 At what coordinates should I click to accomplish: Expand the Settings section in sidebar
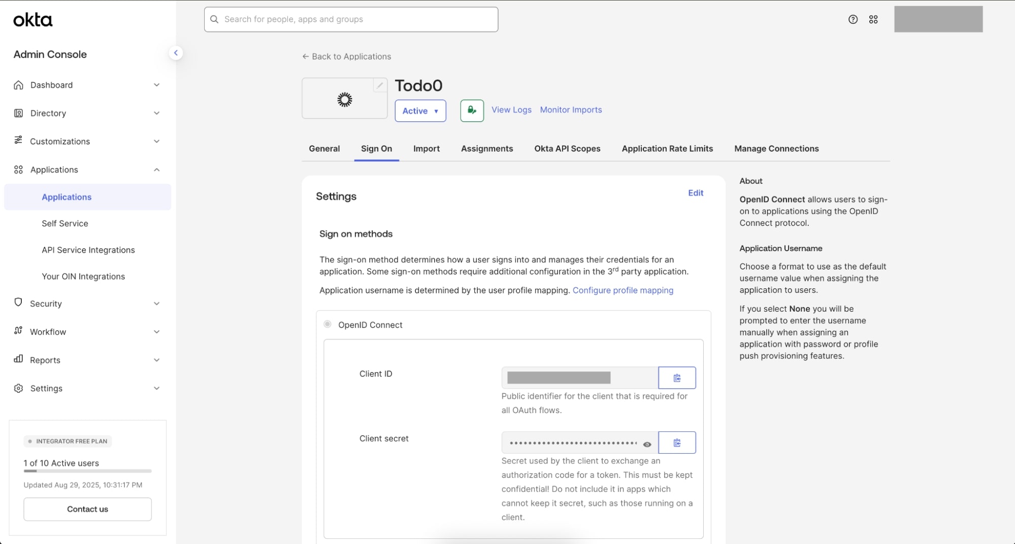tap(156, 388)
